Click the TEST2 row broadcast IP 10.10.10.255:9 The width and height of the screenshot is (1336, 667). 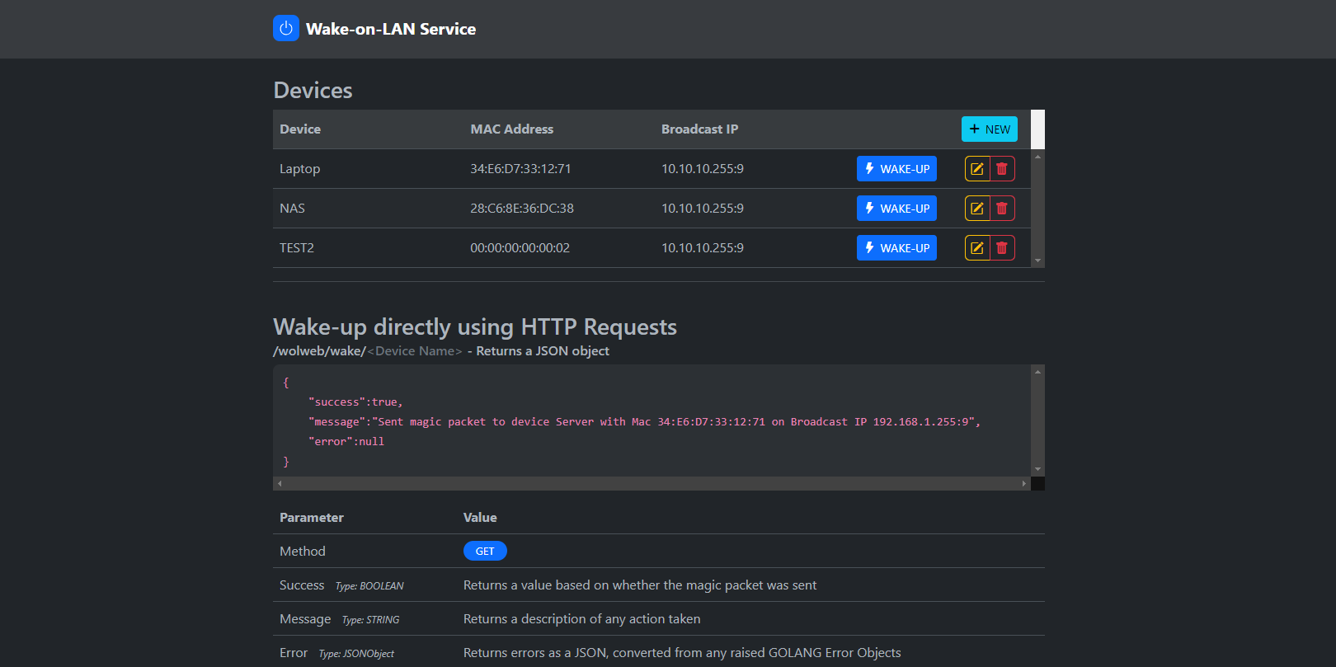click(703, 248)
